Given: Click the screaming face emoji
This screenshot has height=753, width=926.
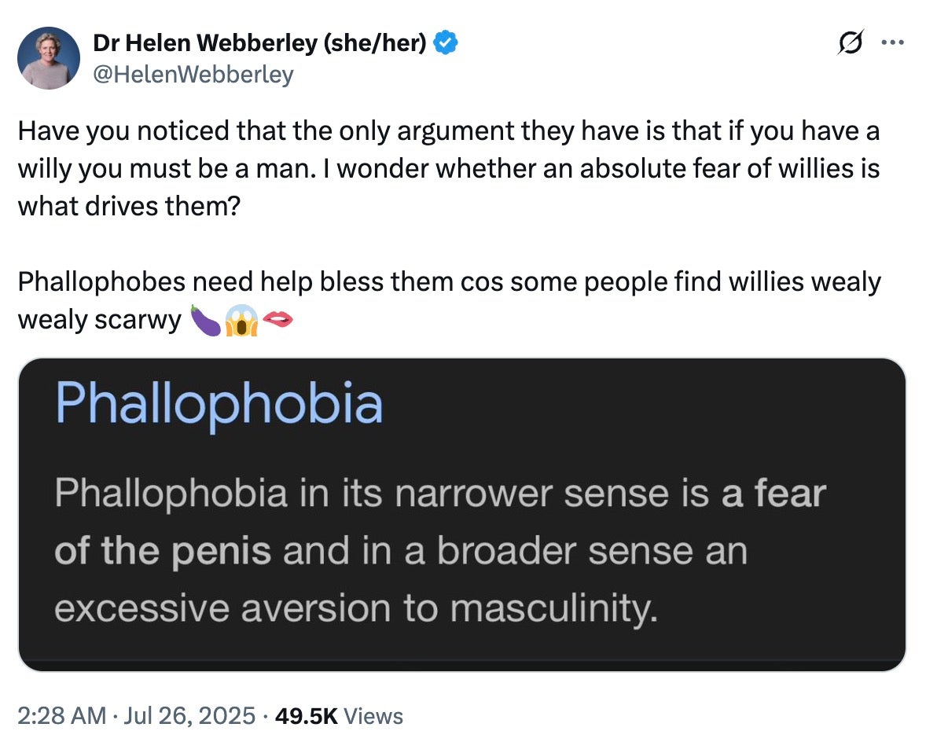Looking at the screenshot, I should (x=241, y=320).
